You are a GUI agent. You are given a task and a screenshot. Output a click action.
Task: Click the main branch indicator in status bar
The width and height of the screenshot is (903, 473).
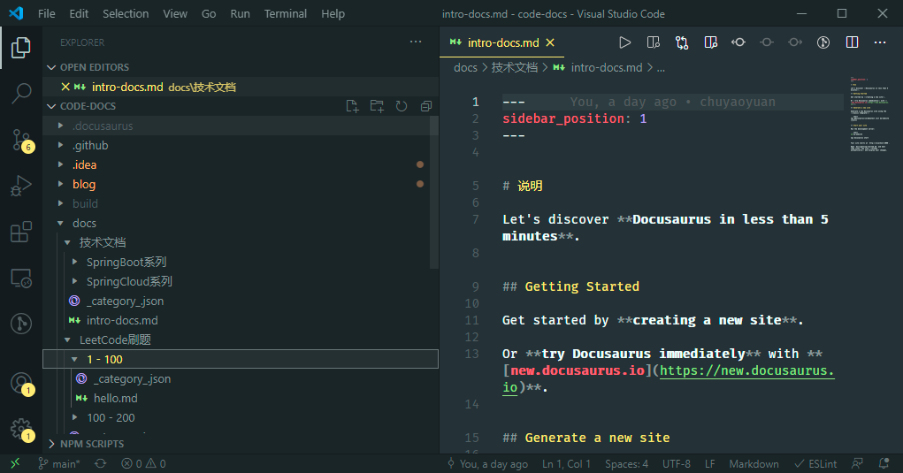point(59,464)
